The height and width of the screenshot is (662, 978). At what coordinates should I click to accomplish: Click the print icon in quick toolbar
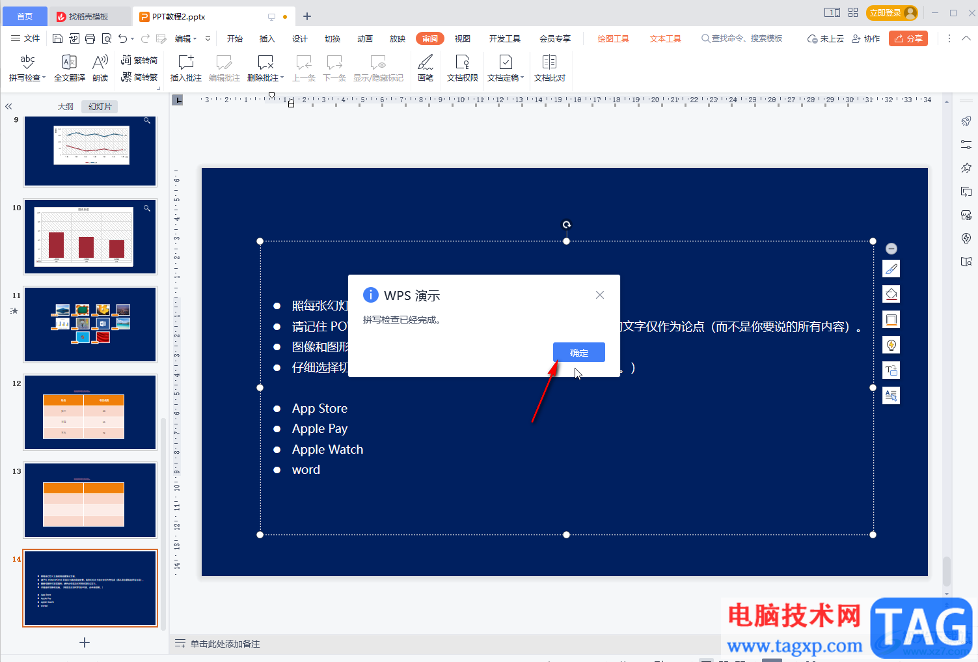[90, 38]
